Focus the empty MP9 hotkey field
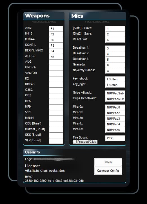This screenshot has width=147, height=204. (x=56, y=107)
